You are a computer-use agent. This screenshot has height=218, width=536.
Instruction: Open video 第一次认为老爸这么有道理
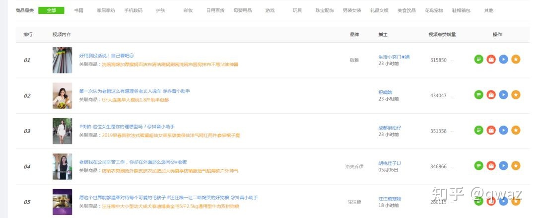(134, 91)
